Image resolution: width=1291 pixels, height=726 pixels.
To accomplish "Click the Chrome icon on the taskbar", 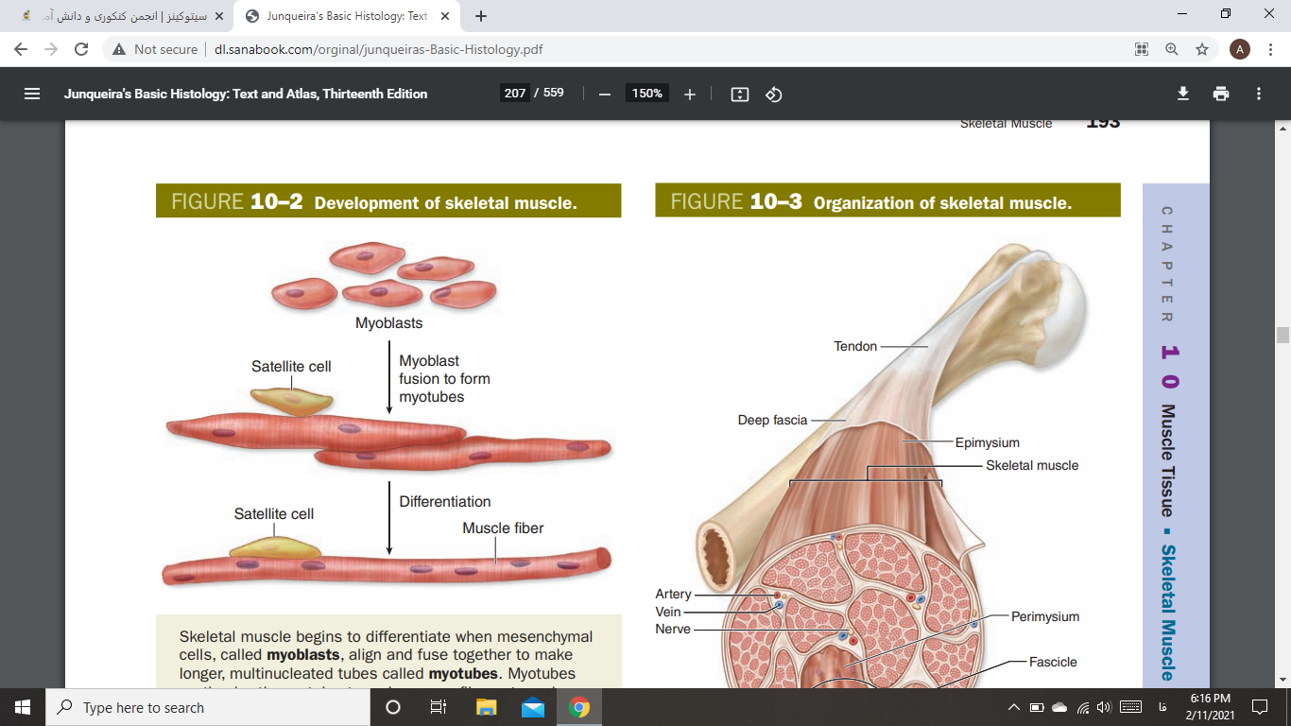I will point(579,707).
